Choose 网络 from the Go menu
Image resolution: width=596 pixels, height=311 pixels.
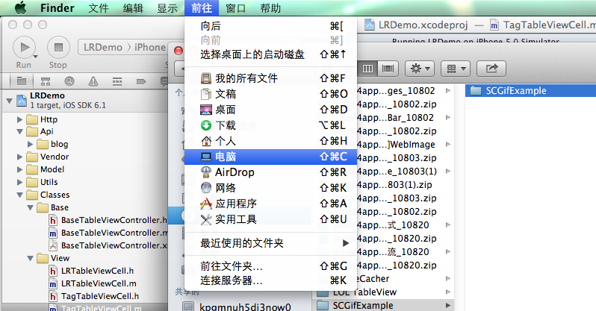pos(270,188)
